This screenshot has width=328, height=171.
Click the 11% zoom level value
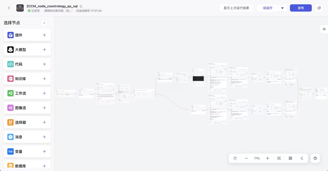point(257,158)
